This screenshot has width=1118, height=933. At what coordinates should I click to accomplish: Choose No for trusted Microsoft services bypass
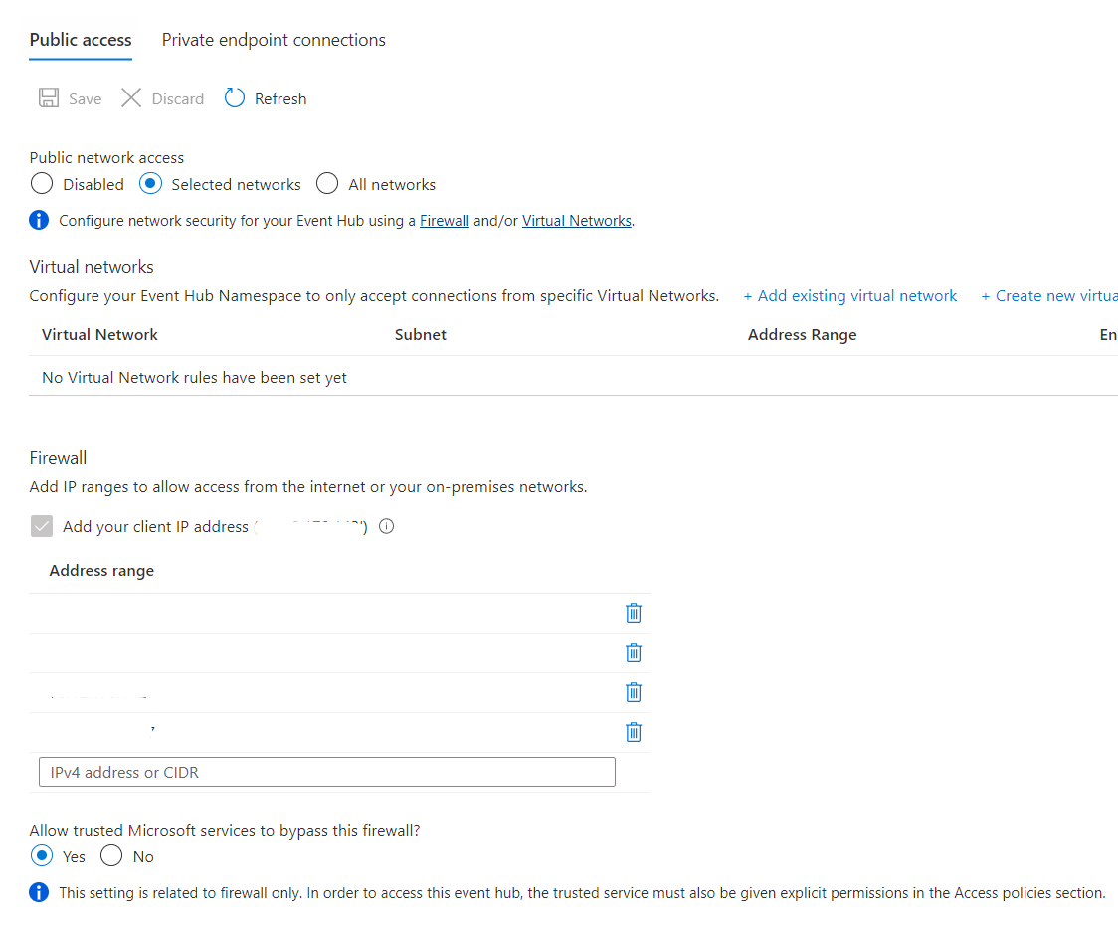point(110,855)
